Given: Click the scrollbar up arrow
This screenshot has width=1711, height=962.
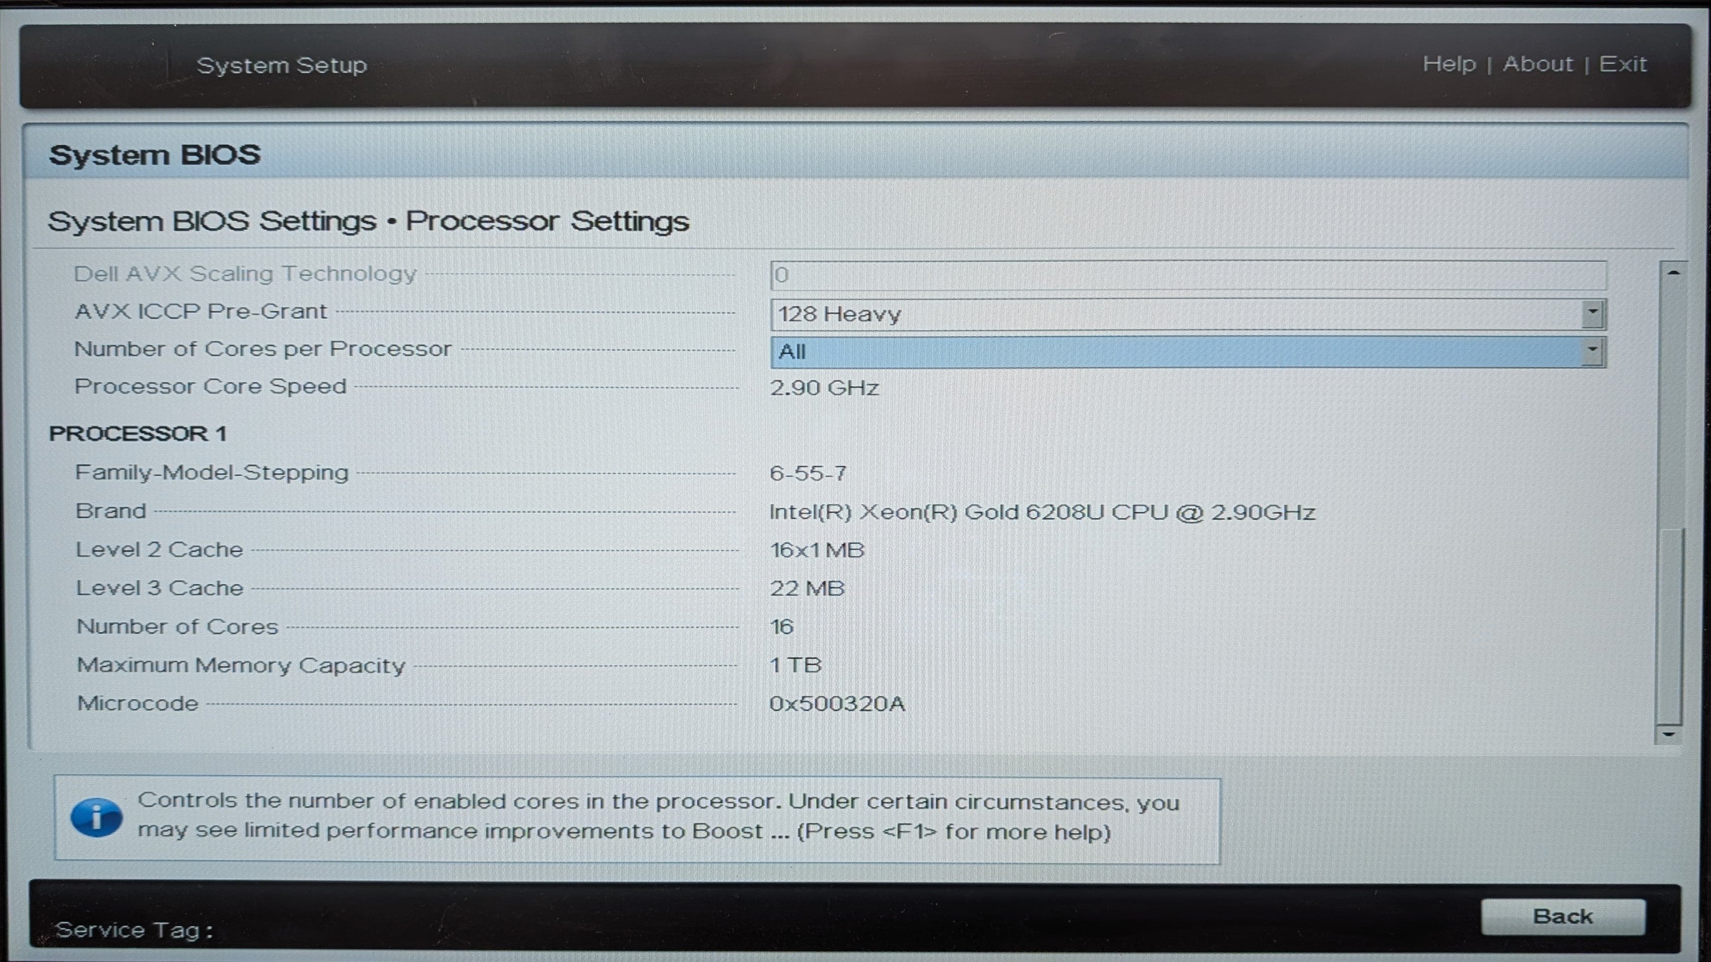Looking at the screenshot, I should pos(1673,273).
